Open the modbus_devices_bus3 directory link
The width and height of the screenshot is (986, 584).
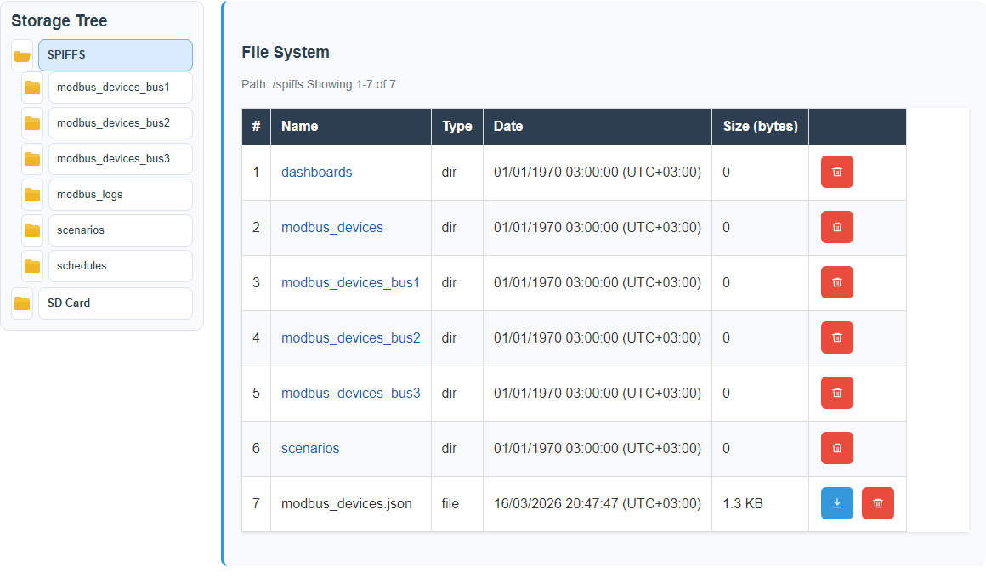click(350, 393)
